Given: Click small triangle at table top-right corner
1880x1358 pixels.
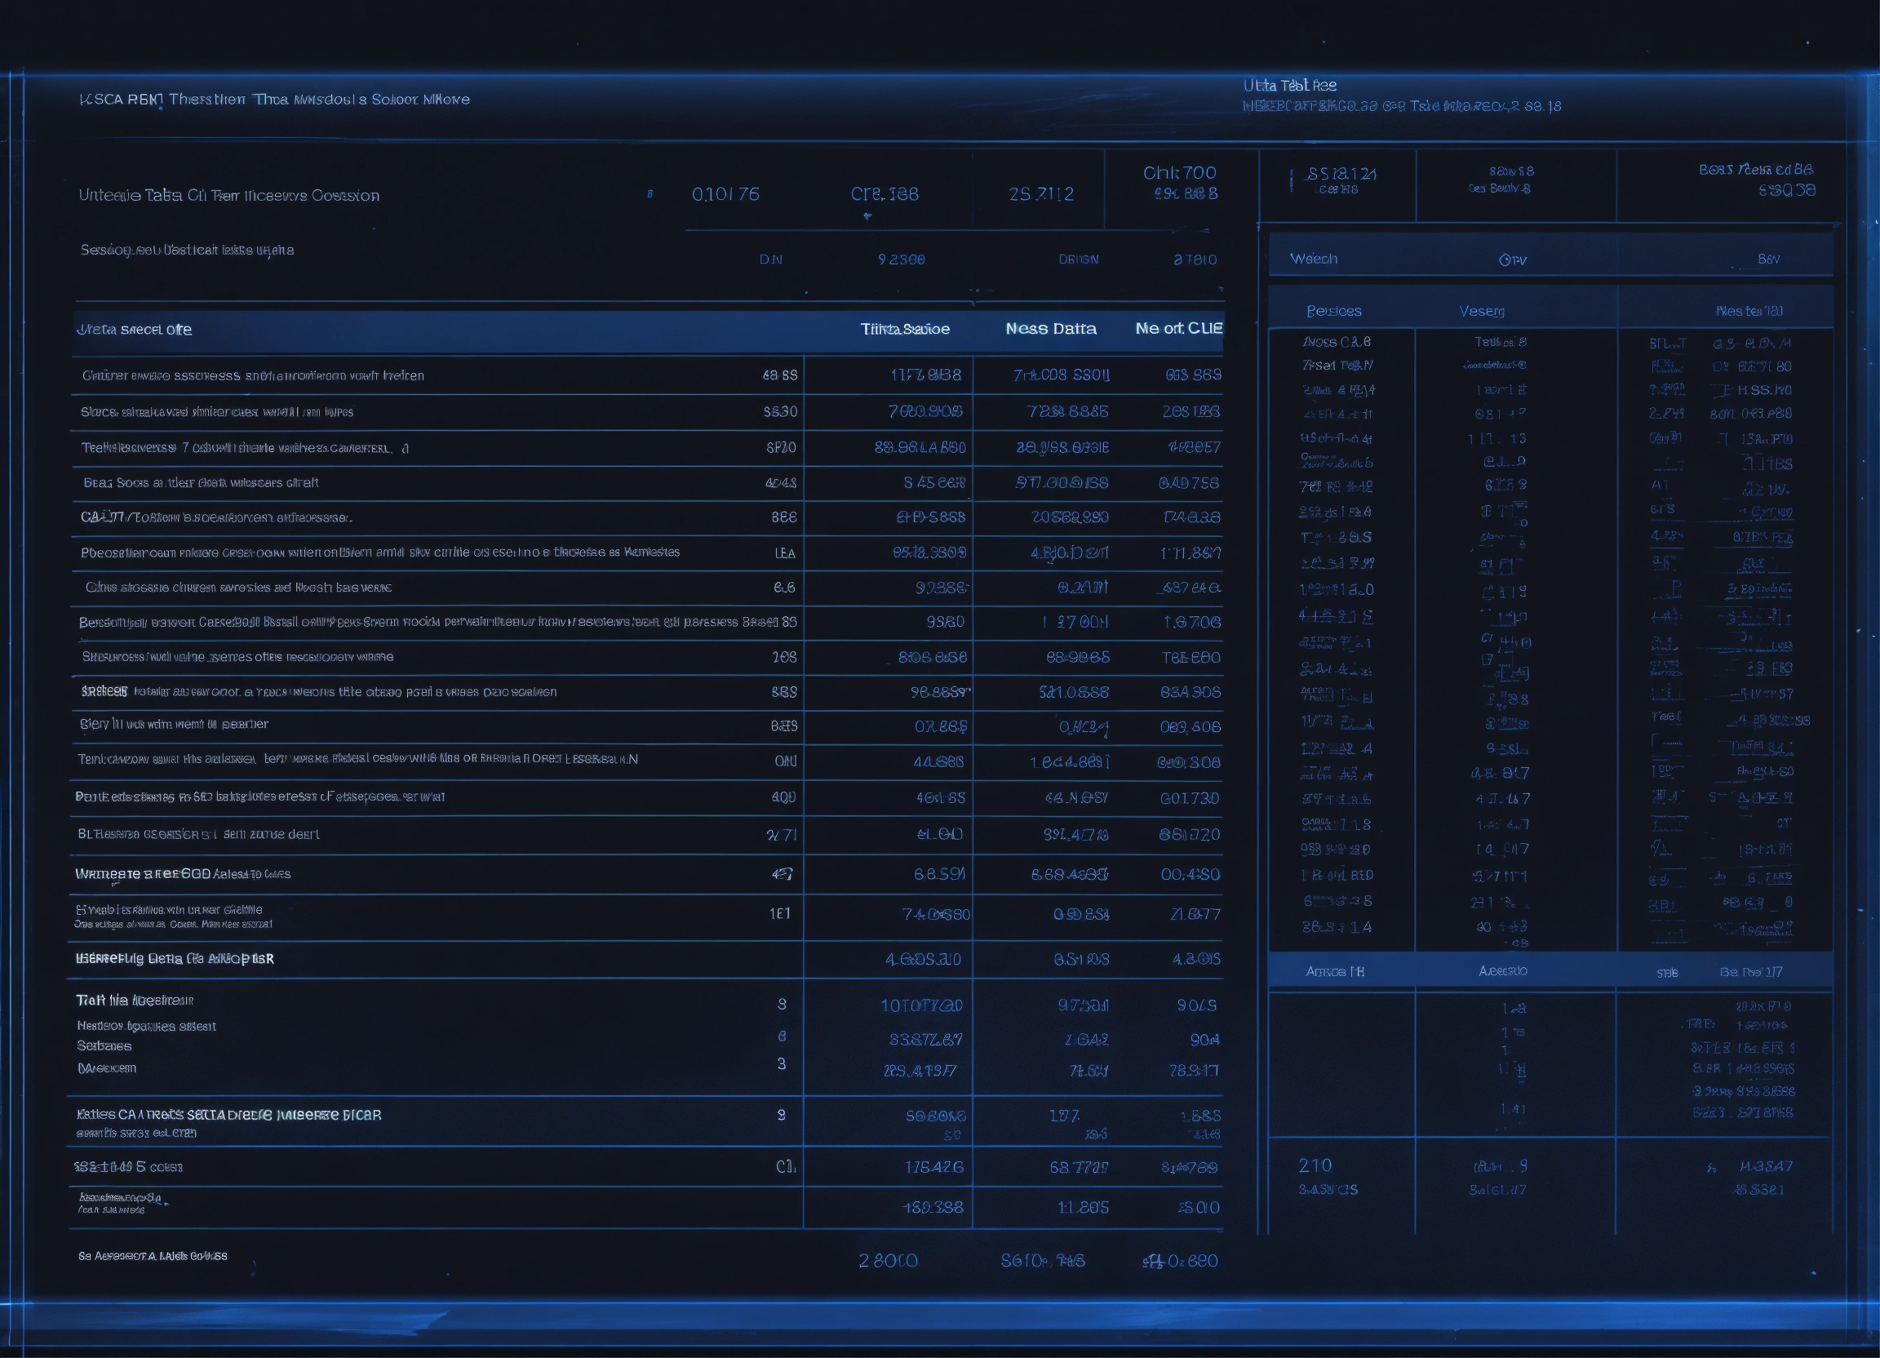Looking at the screenshot, I should (x=1220, y=290).
